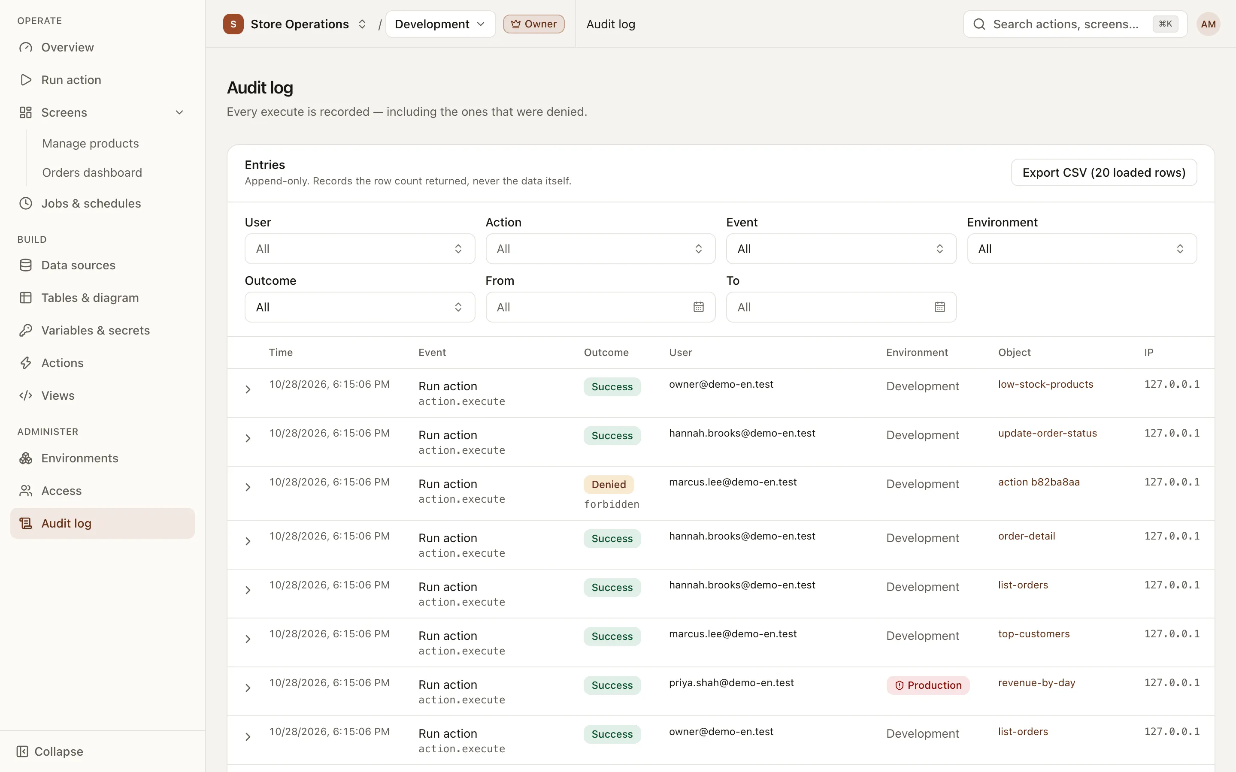Screen dimensions: 1236x772
Task: Expand the revenue-by-day entry row
Action: pos(248,688)
